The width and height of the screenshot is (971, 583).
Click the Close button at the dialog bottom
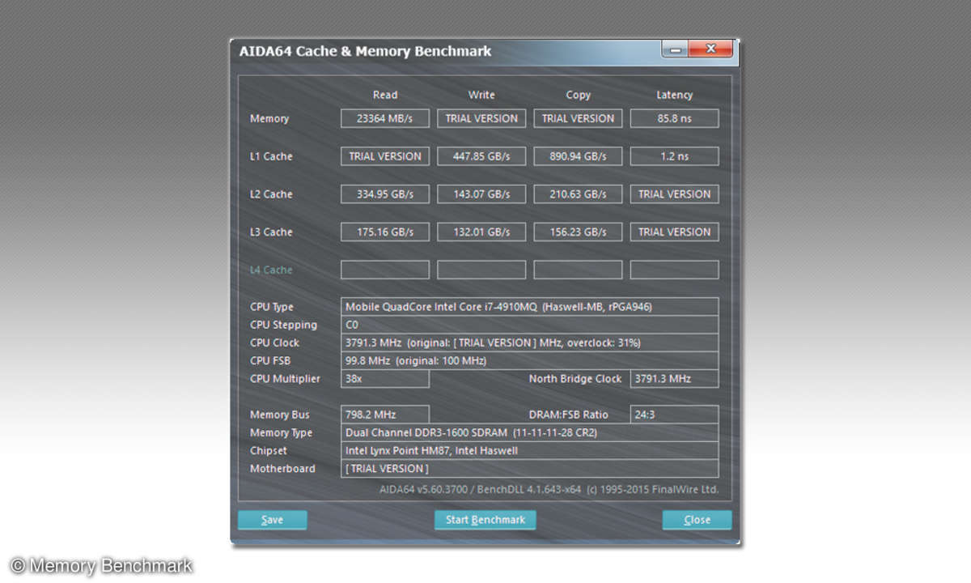697,520
